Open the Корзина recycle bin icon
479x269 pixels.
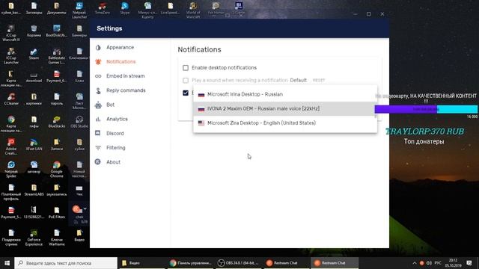(34, 31)
